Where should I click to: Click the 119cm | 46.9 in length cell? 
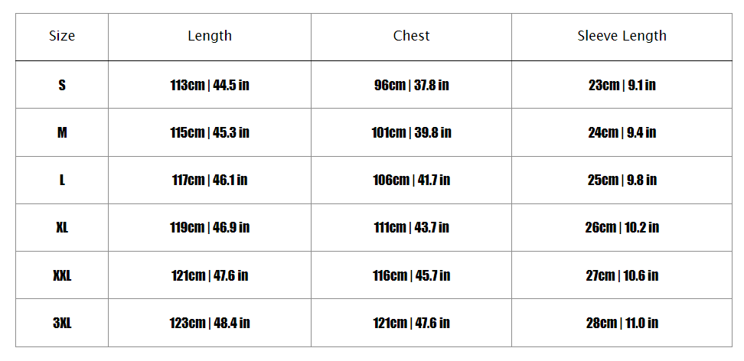[x=210, y=227]
